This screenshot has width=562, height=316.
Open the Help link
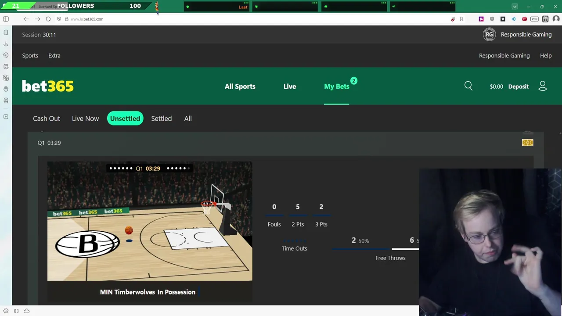click(x=546, y=56)
